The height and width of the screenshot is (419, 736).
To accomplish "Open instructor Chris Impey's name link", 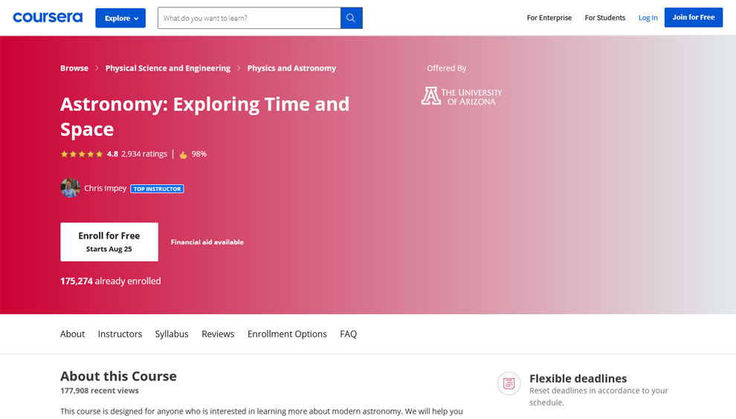I will (x=105, y=188).
